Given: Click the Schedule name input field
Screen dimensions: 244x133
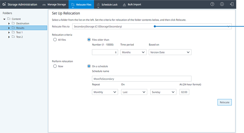Looking at the screenshot, I should pos(141,79).
